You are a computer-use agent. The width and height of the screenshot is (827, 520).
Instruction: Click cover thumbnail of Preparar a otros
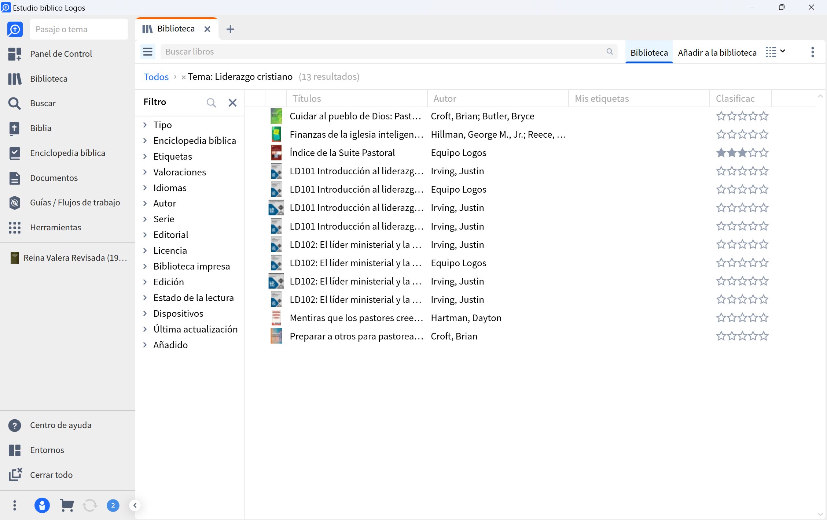pos(276,336)
